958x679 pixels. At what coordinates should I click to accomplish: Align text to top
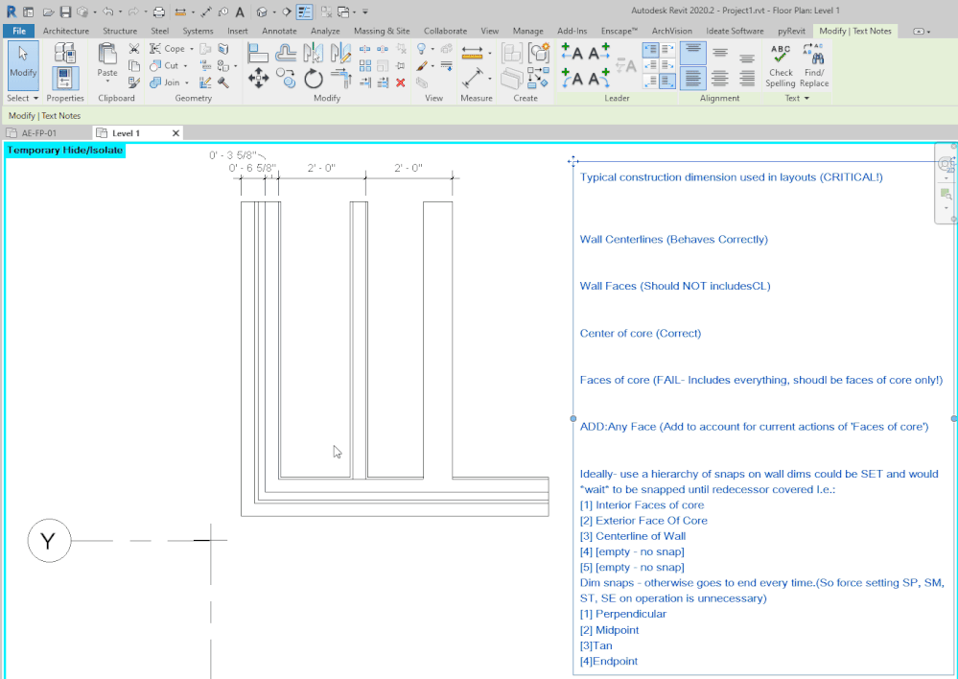(x=692, y=53)
